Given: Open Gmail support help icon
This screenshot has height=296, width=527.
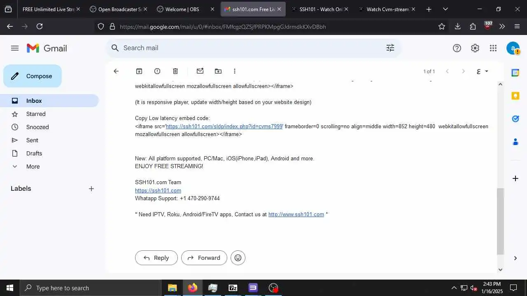Looking at the screenshot, I should coord(457,48).
